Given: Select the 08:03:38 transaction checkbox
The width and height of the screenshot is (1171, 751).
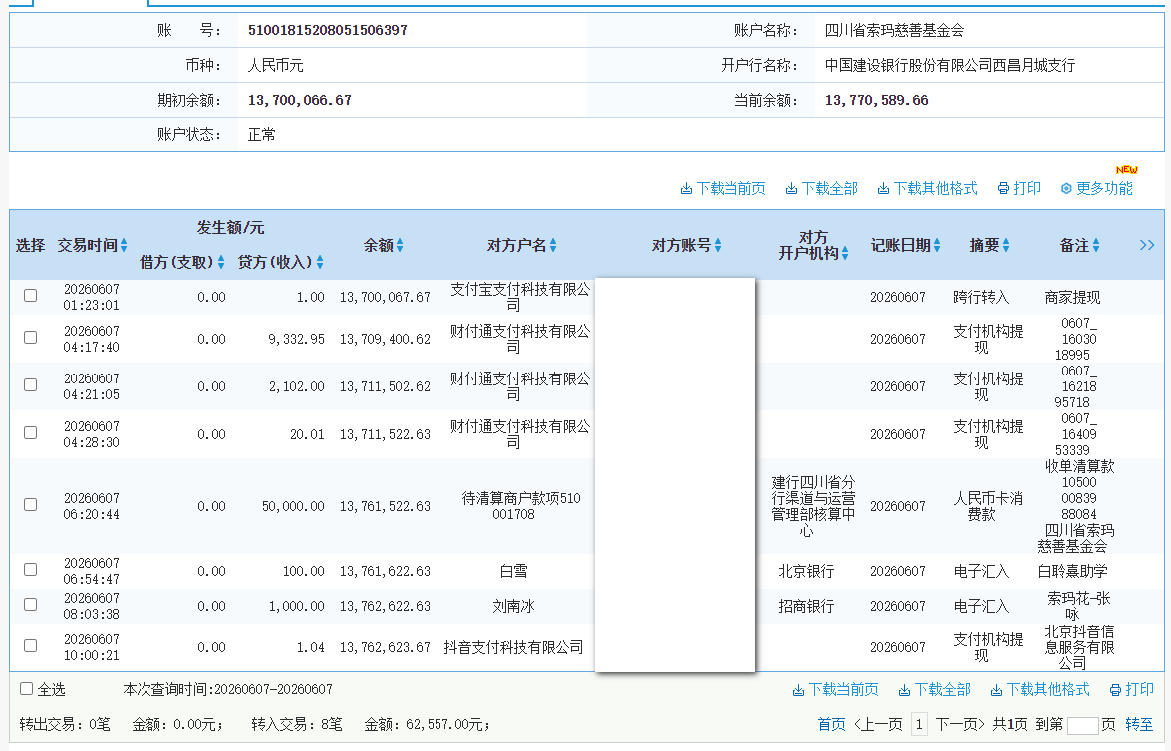Looking at the screenshot, I should click(x=31, y=604).
